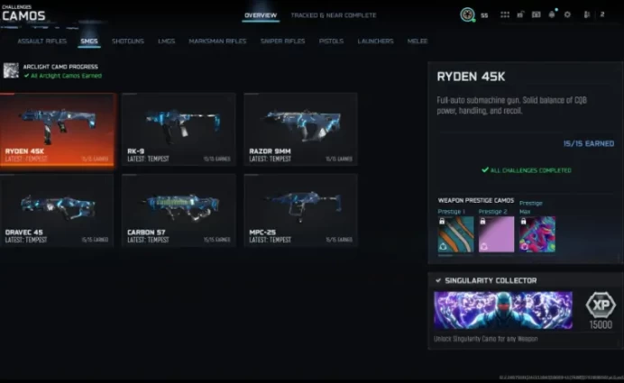
Task: Open the notifications bell icon
Action: pos(552,14)
